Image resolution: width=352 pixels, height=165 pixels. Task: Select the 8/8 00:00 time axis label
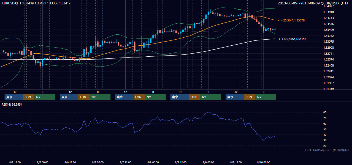tap(153, 162)
